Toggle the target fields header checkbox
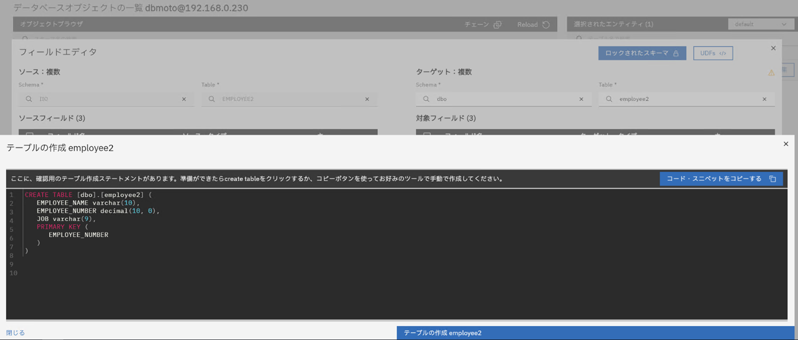The width and height of the screenshot is (798, 340). point(427,133)
